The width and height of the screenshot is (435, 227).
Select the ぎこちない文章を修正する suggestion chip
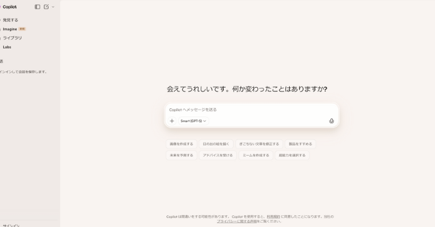pyautogui.click(x=259, y=144)
